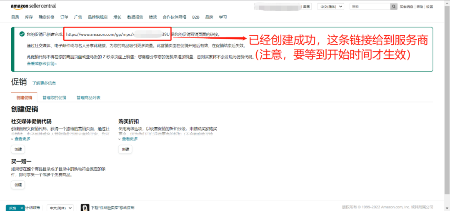Open the account and 美国 marketplace switcher

point(282,7)
